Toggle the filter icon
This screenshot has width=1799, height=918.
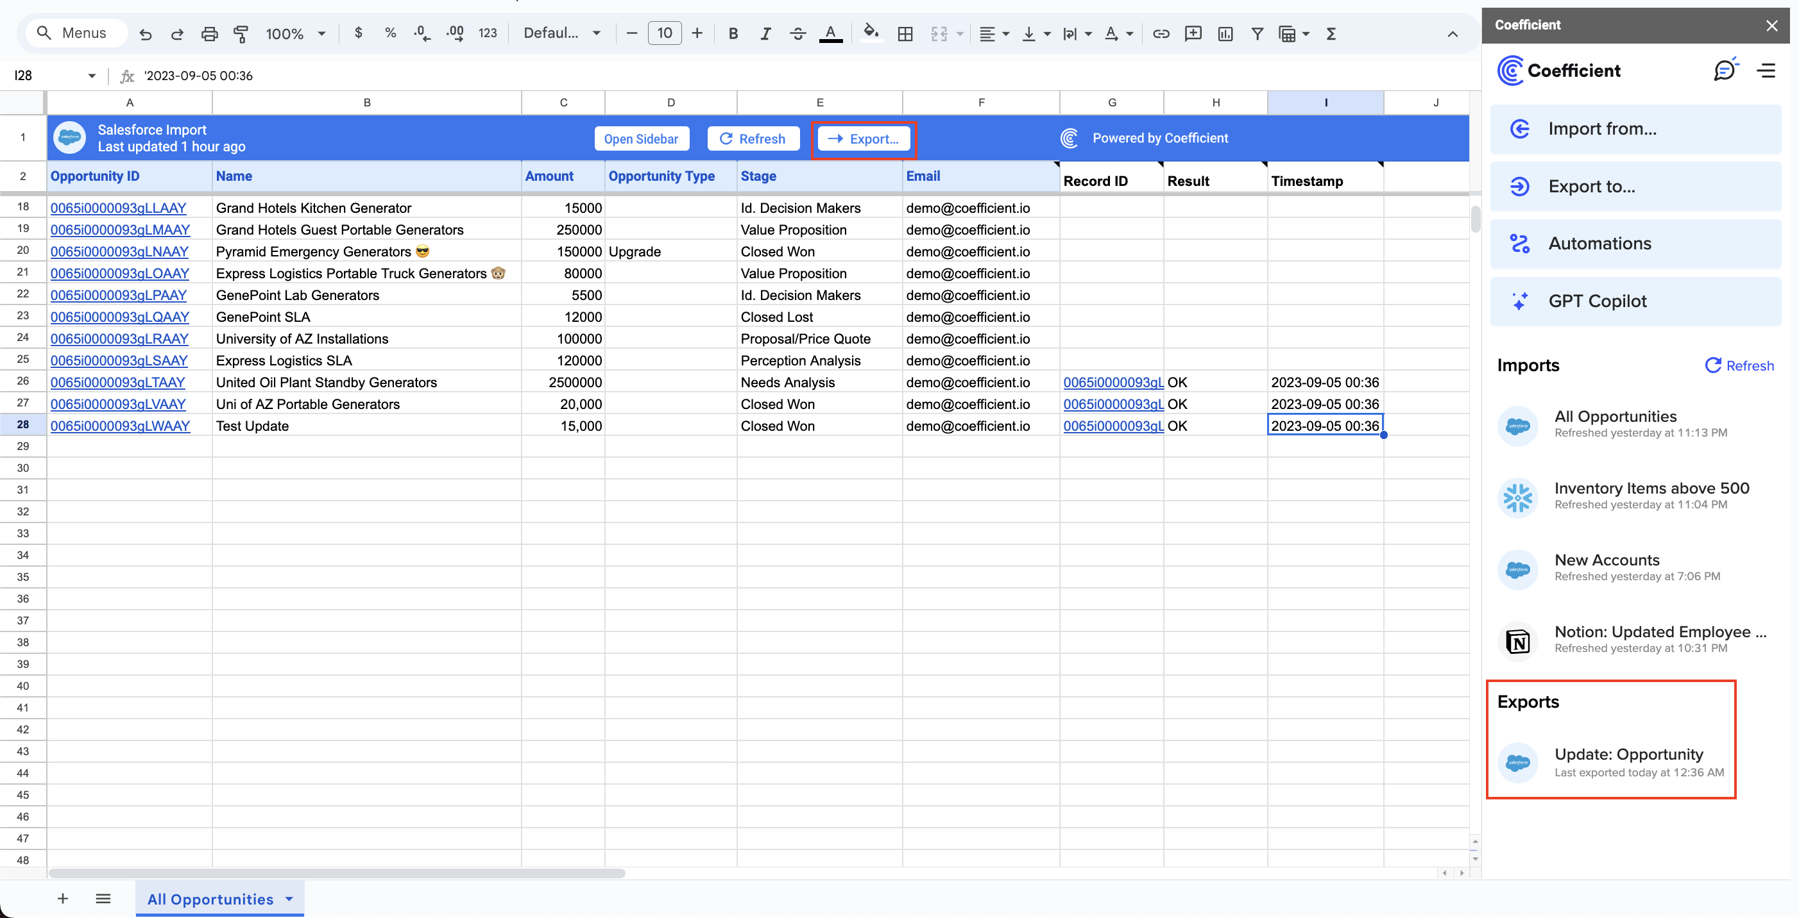pyautogui.click(x=1257, y=33)
